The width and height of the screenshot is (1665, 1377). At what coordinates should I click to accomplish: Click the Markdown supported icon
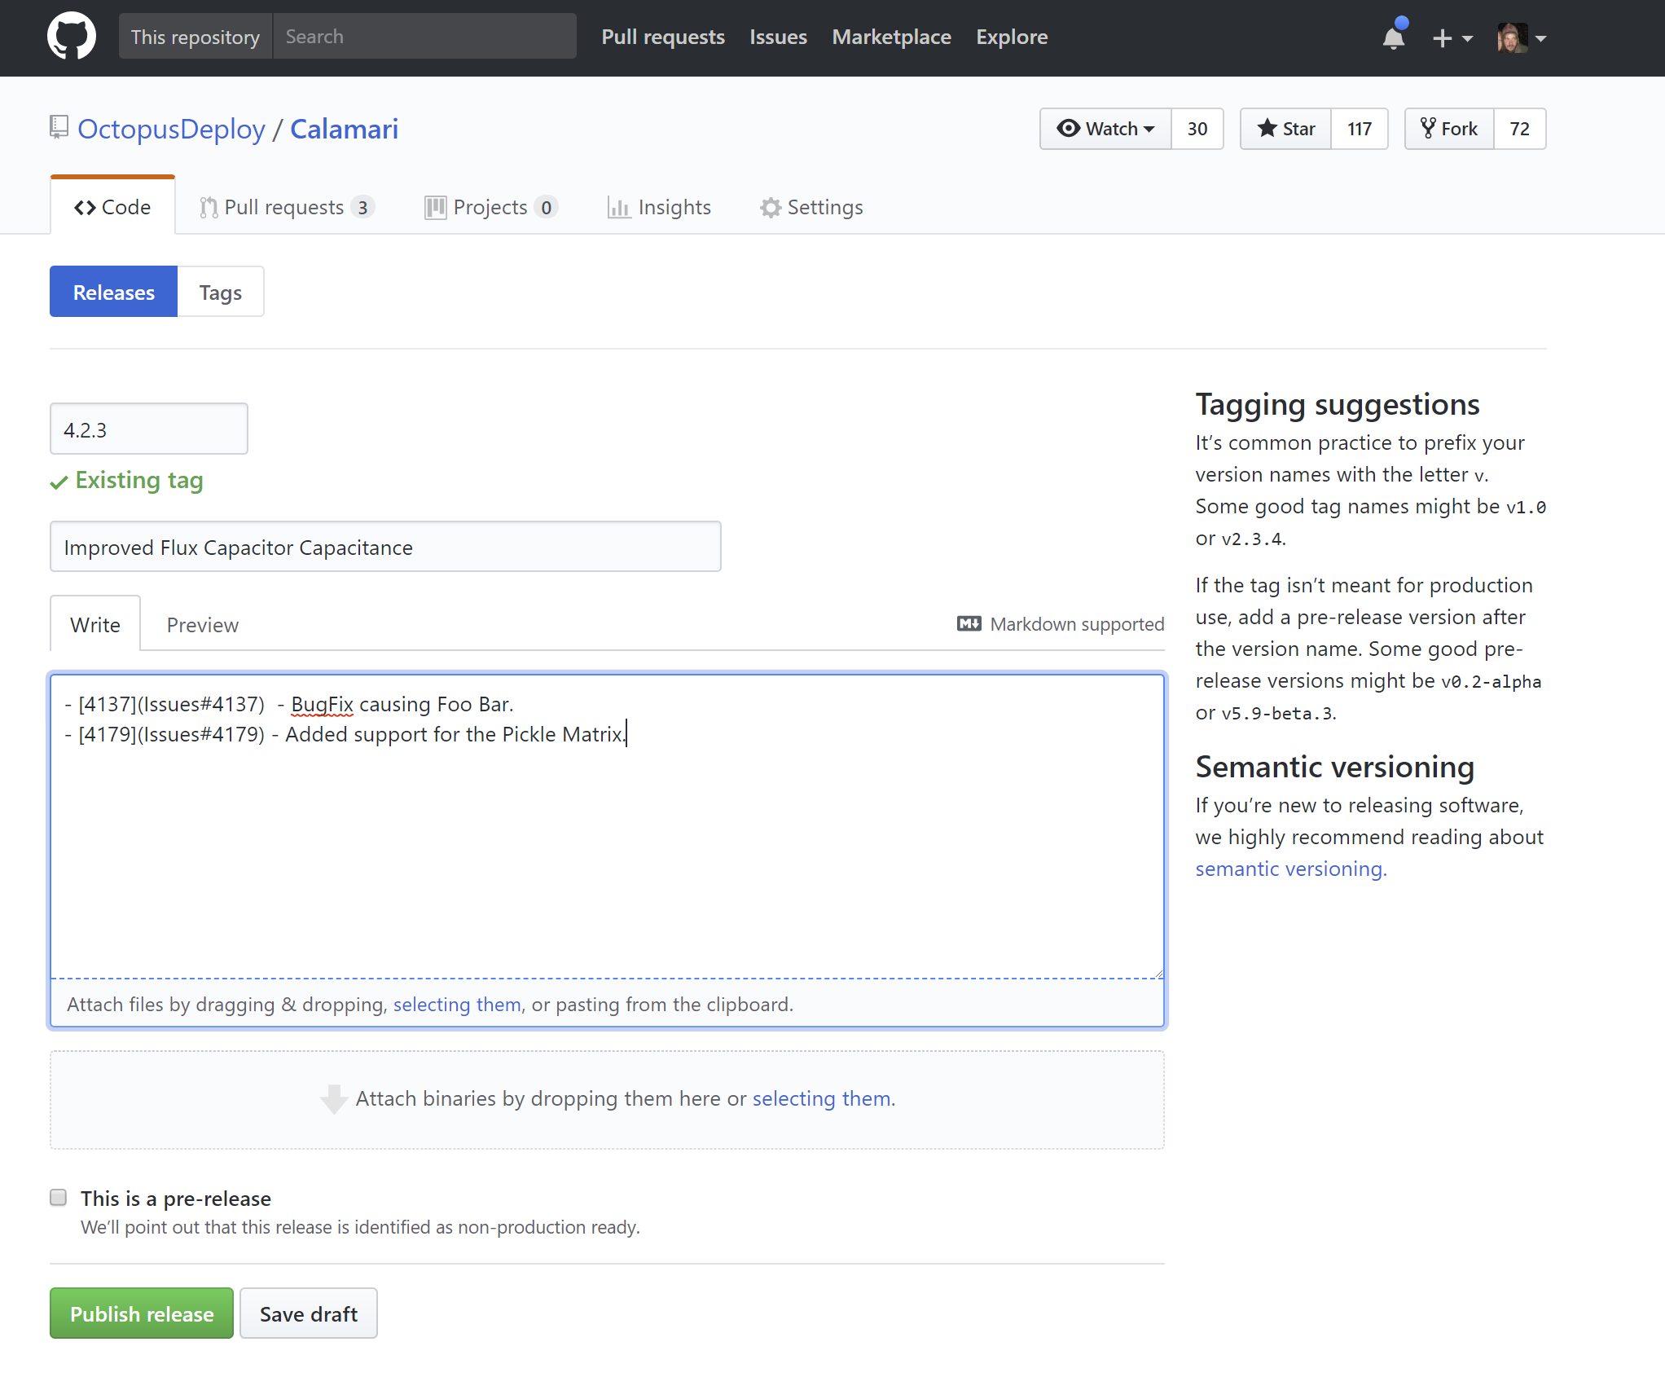[x=968, y=624]
